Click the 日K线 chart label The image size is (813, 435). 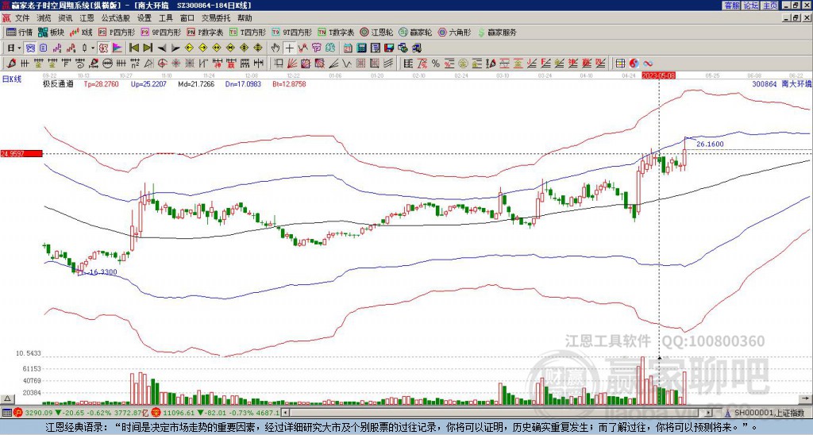11,79
